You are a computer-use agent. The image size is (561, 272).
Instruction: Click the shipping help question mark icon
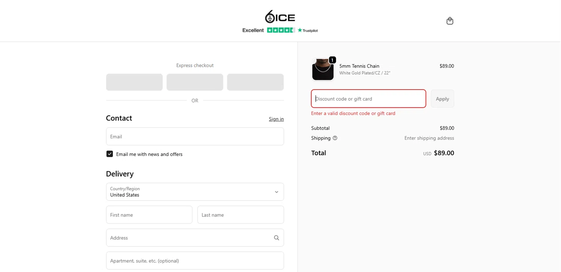tap(335, 138)
